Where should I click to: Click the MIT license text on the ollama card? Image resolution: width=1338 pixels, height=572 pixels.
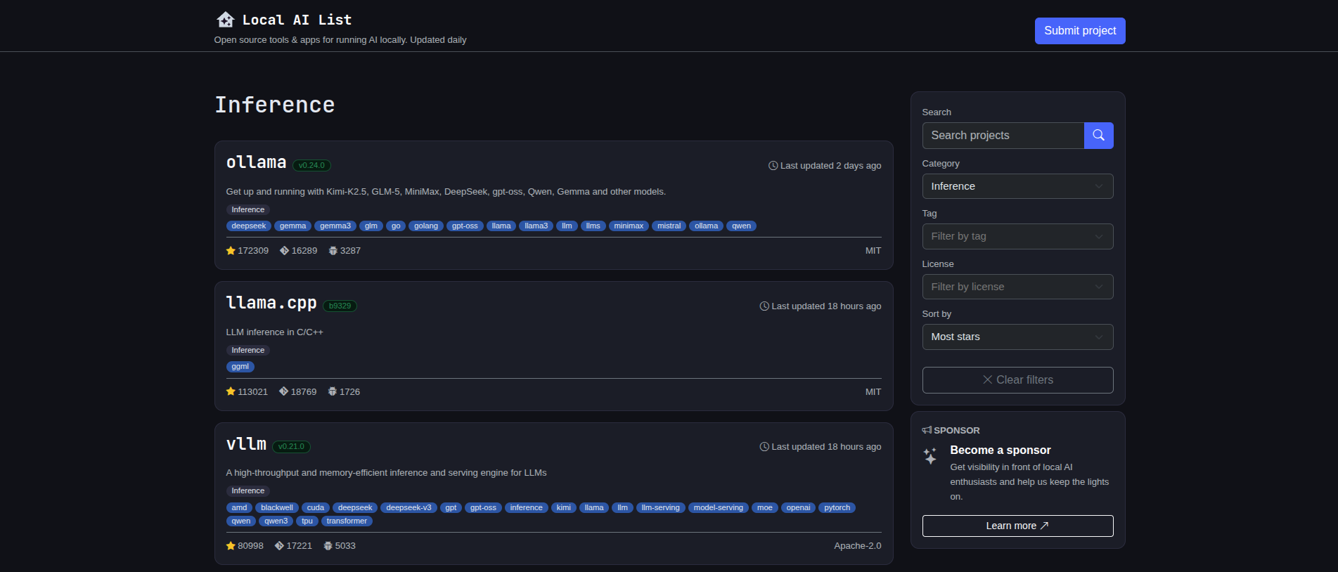[873, 251]
